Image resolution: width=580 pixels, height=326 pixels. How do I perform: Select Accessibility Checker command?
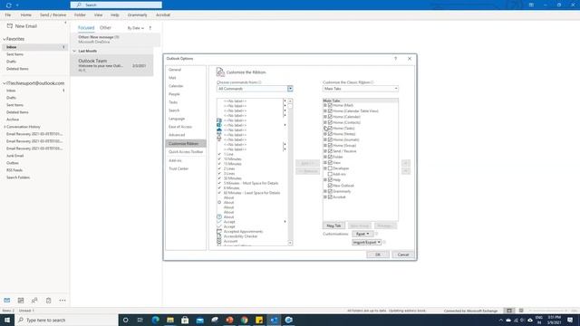pos(240,236)
